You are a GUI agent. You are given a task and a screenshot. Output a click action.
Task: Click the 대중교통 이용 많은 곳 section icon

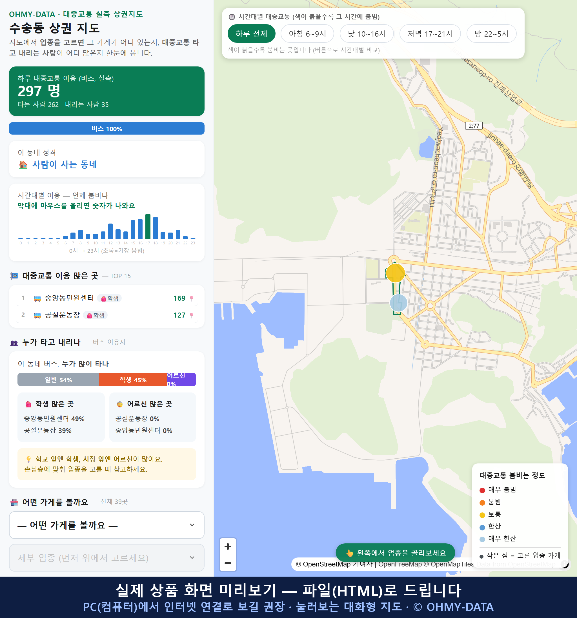tap(14, 276)
